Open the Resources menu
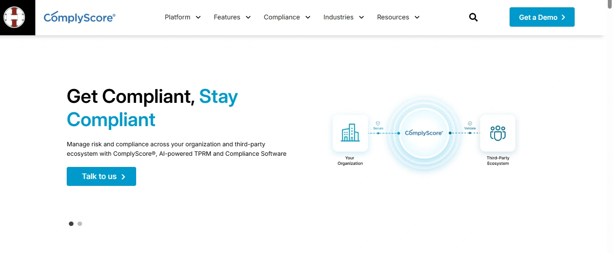 pyautogui.click(x=398, y=17)
